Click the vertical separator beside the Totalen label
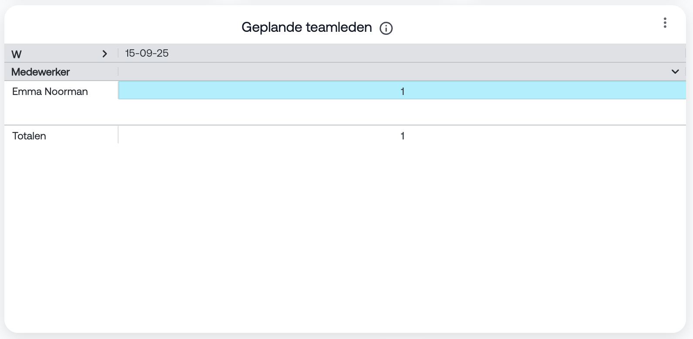The height and width of the screenshot is (339, 693). click(x=118, y=135)
